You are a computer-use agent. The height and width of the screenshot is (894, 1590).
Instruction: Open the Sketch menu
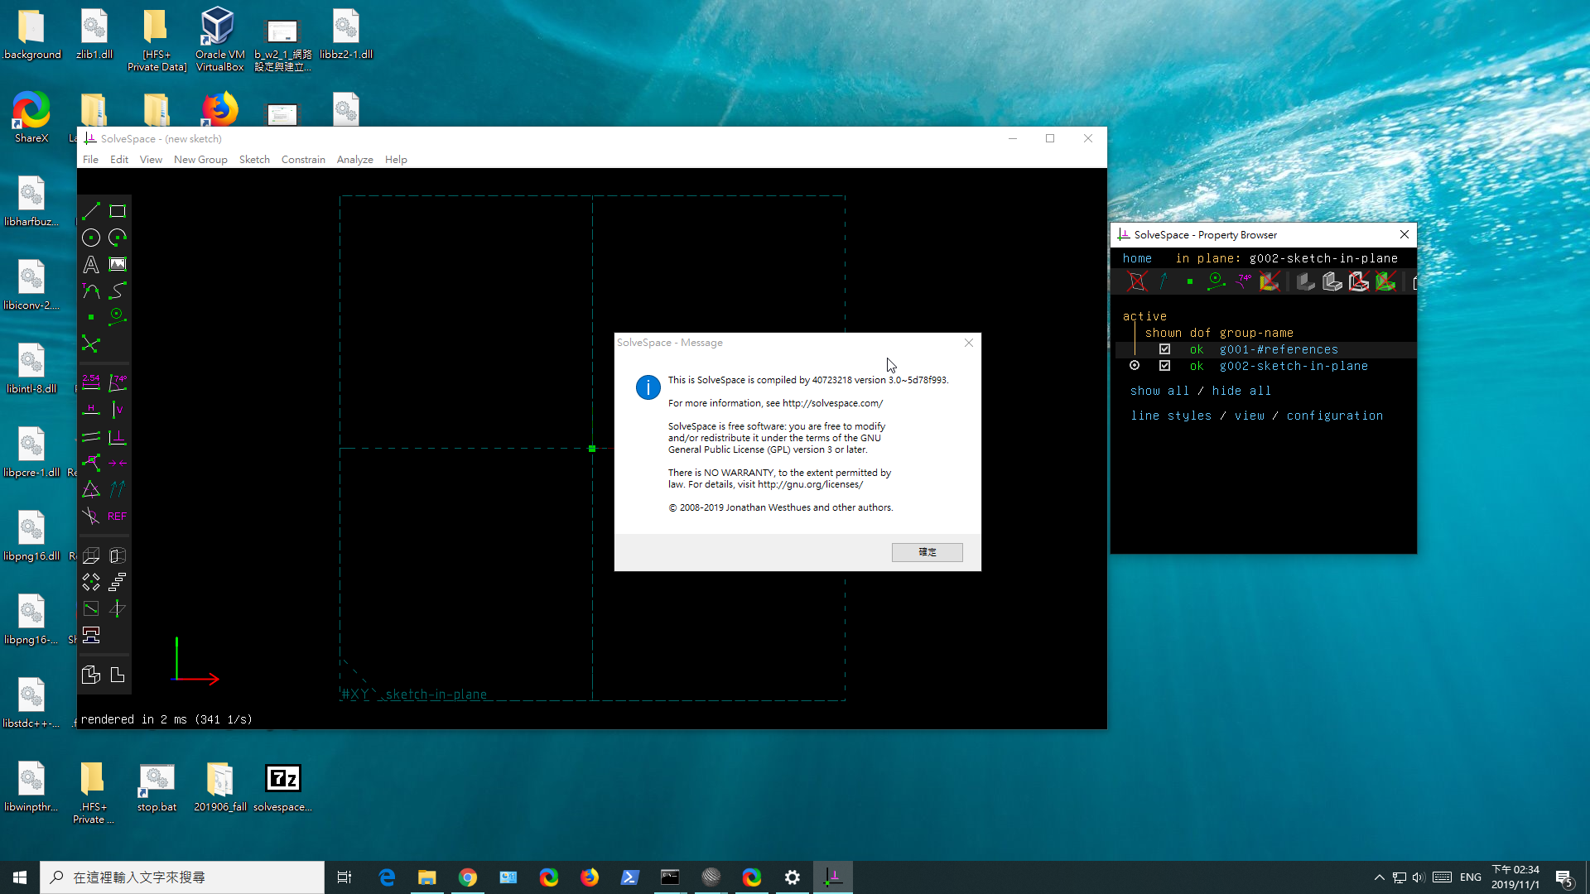(254, 160)
